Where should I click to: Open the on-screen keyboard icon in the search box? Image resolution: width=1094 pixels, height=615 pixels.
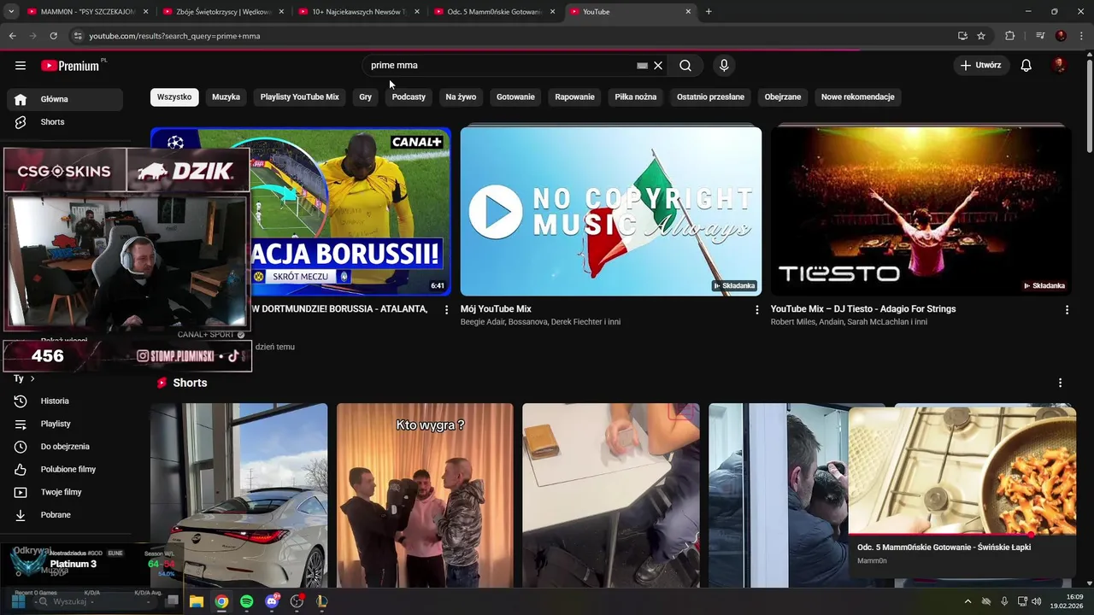point(643,66)
